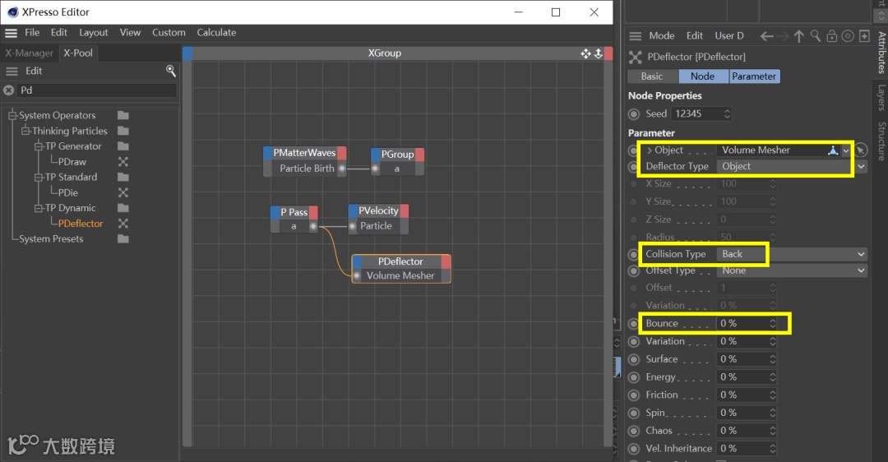Toggle the Surface port circle
The height and width of the screenshot is (462, 888).
(634, 359)
